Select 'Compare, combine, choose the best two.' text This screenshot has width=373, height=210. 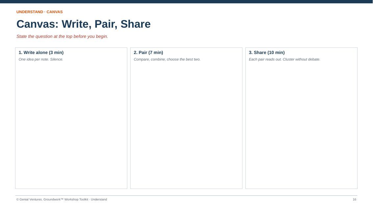click(167, 59)
